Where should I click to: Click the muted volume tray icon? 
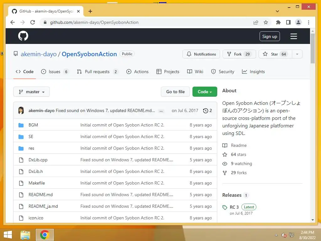(284, 235)
